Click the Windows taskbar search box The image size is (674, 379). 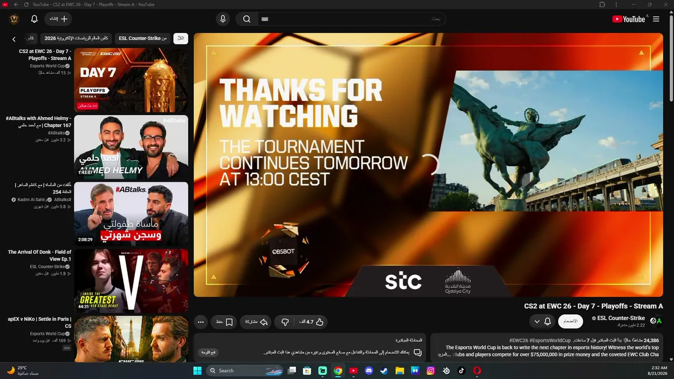tap(245, 371)
